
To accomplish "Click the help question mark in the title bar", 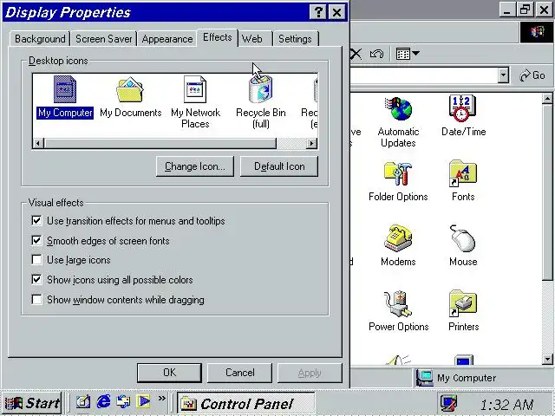I will tap(318, 12).
